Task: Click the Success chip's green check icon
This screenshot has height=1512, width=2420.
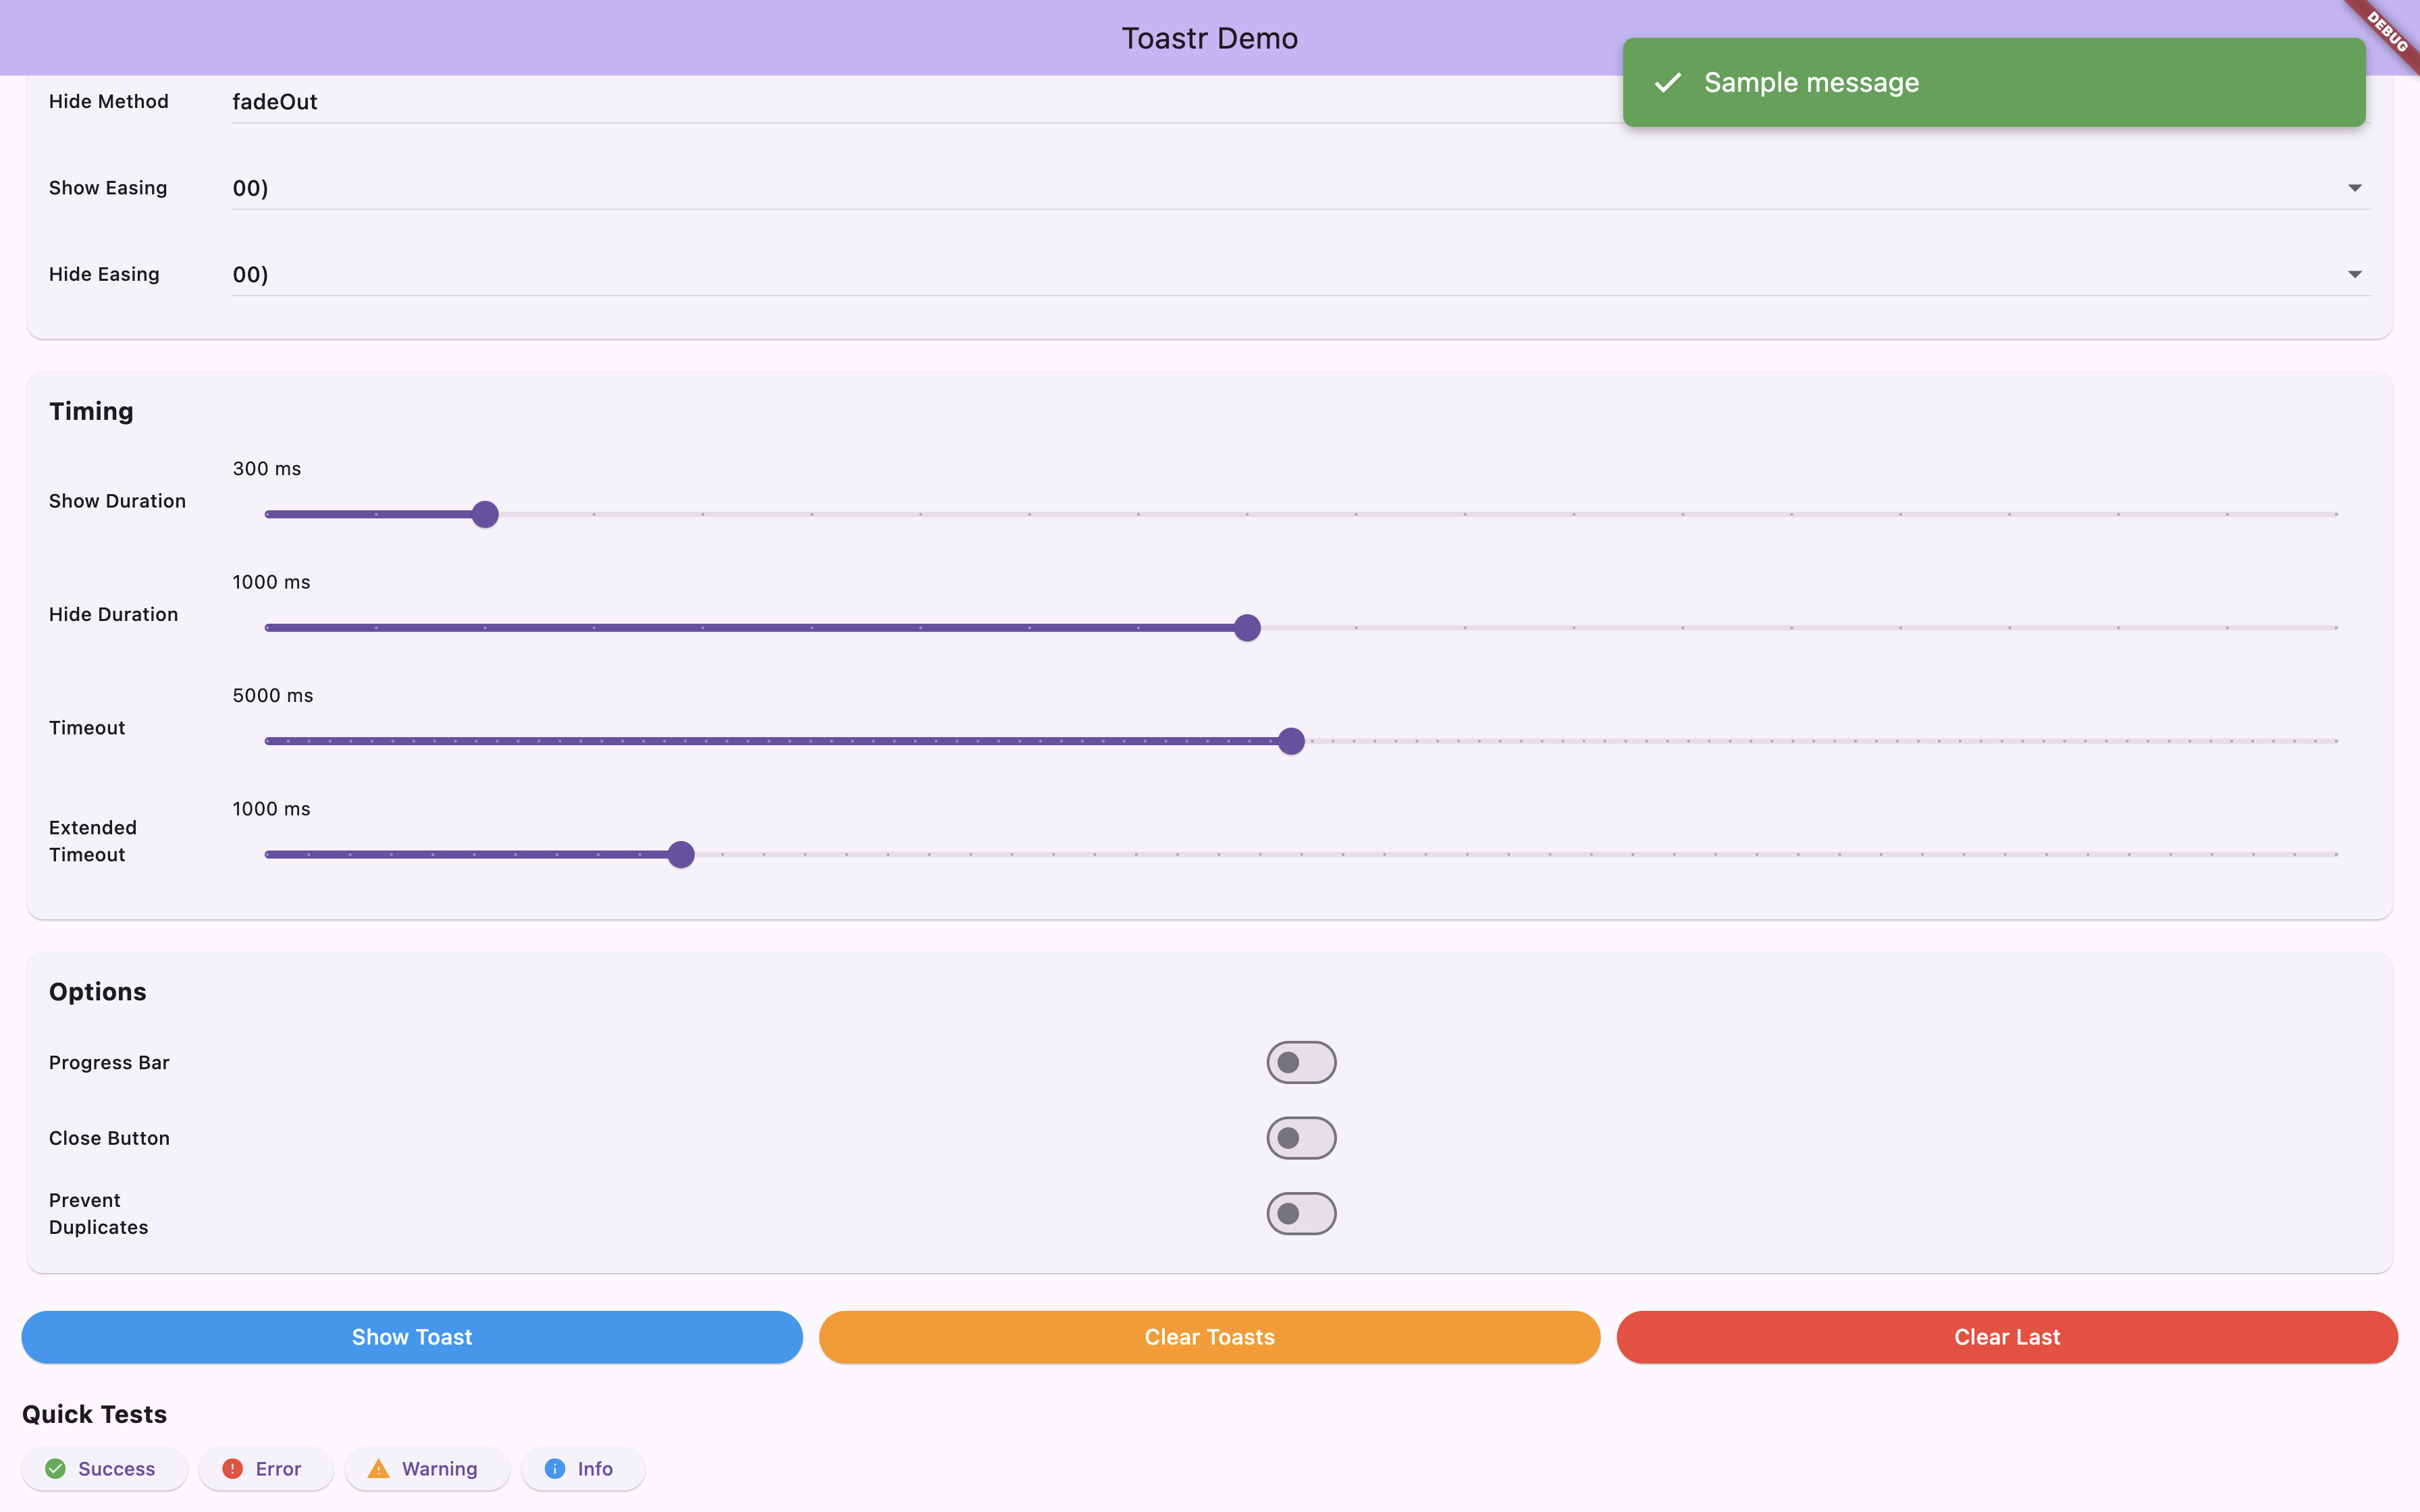Action: pyautogui.click(x=56, y=1468)
